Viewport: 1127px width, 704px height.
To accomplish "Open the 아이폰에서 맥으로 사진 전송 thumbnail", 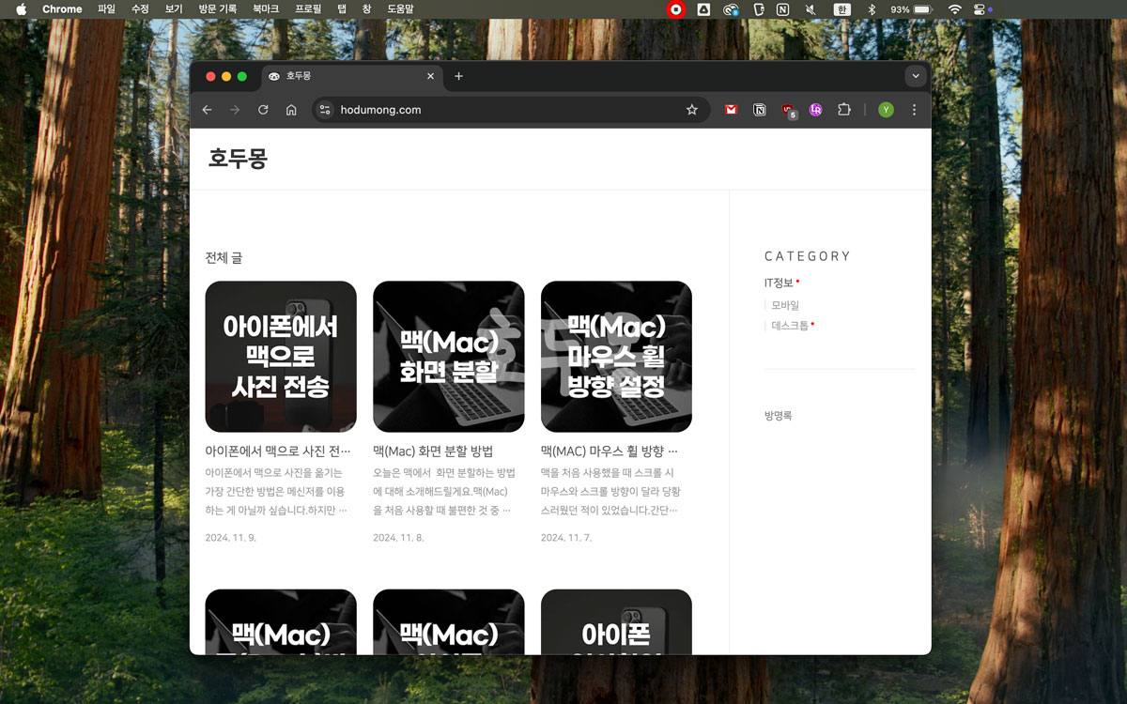I will 281,357.
